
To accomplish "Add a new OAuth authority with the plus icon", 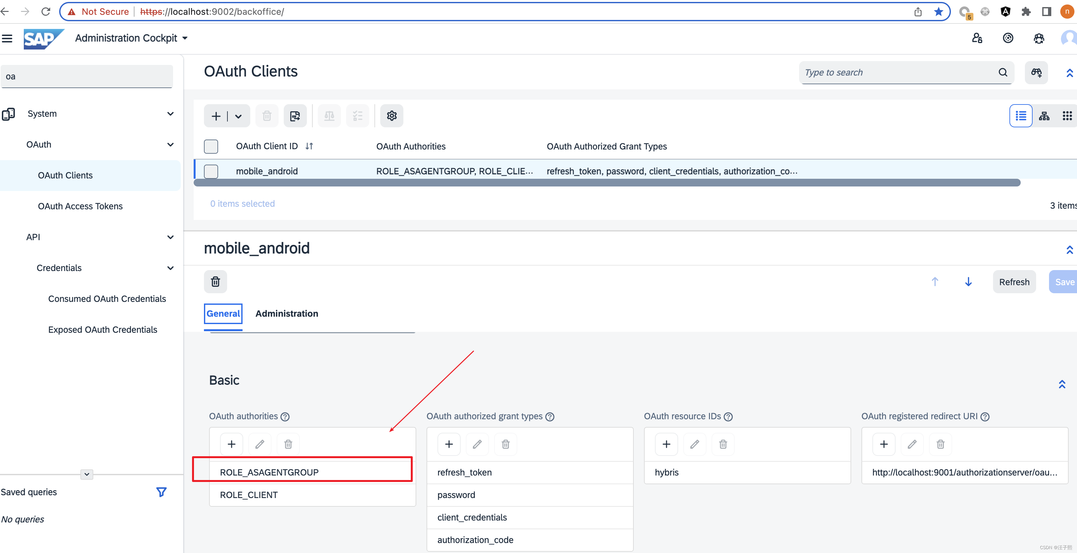I will tap(231, 444).
